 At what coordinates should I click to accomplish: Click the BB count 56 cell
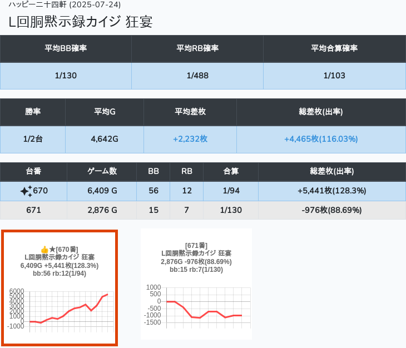click(154, 191)
